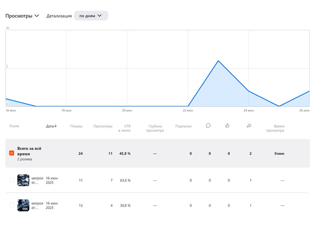Open the 0:04 video thumbnail
This screenshot has height=228, width=316.
[x=23, y=180]
